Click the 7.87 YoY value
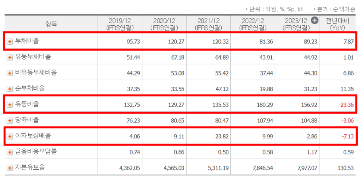The width and height of the screenshot is (360, 179). tap(348, 42)
